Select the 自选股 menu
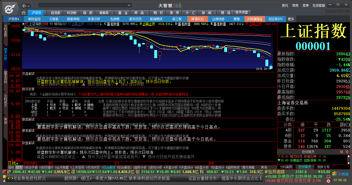This screenshot has height=185, width=352. pos(55,13)
